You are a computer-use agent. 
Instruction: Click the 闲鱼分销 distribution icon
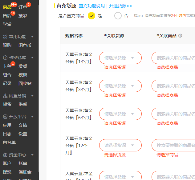[x=5, y=96]
